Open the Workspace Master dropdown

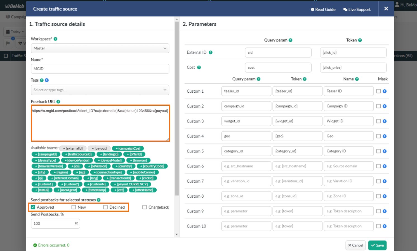tap(100, 48)
